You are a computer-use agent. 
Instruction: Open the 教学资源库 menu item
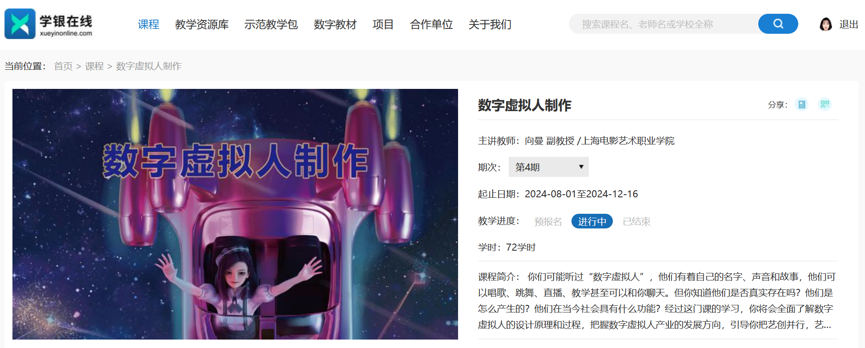pyautogui.click(x=202, y=24)
